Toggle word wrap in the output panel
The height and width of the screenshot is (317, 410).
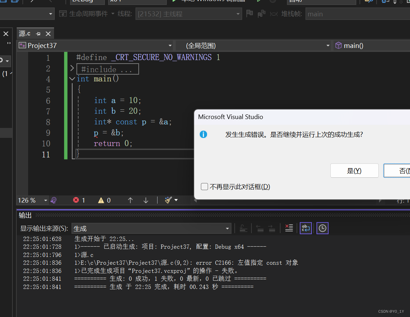[x=306, y=228]
